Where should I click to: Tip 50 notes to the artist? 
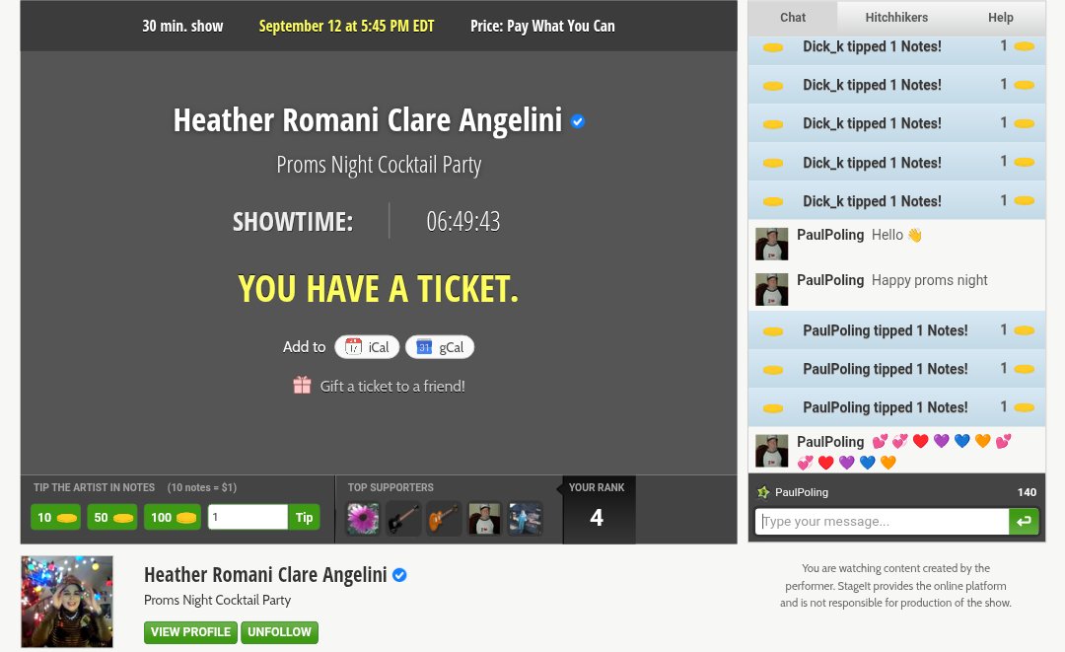coord(112,518)
